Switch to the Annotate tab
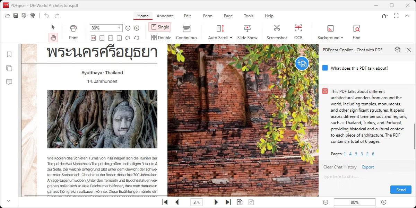Screen dimensions: 416x208 165,16
